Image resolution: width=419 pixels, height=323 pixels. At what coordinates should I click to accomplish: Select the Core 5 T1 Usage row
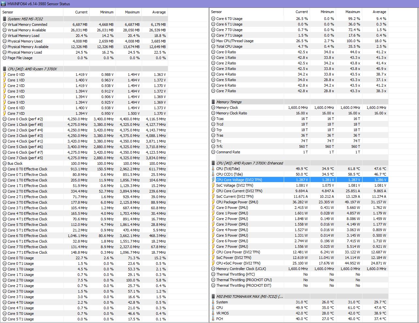[85, 319]
